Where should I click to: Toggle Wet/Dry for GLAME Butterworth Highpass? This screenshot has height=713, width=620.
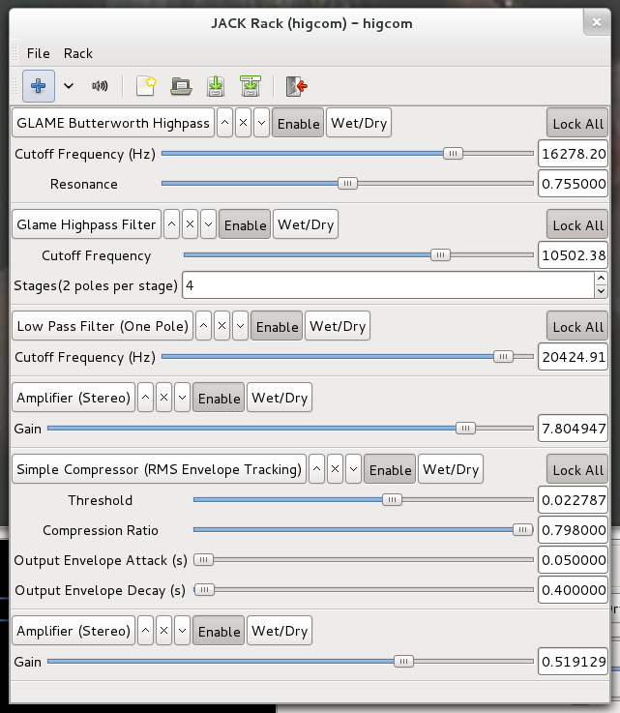359,123
